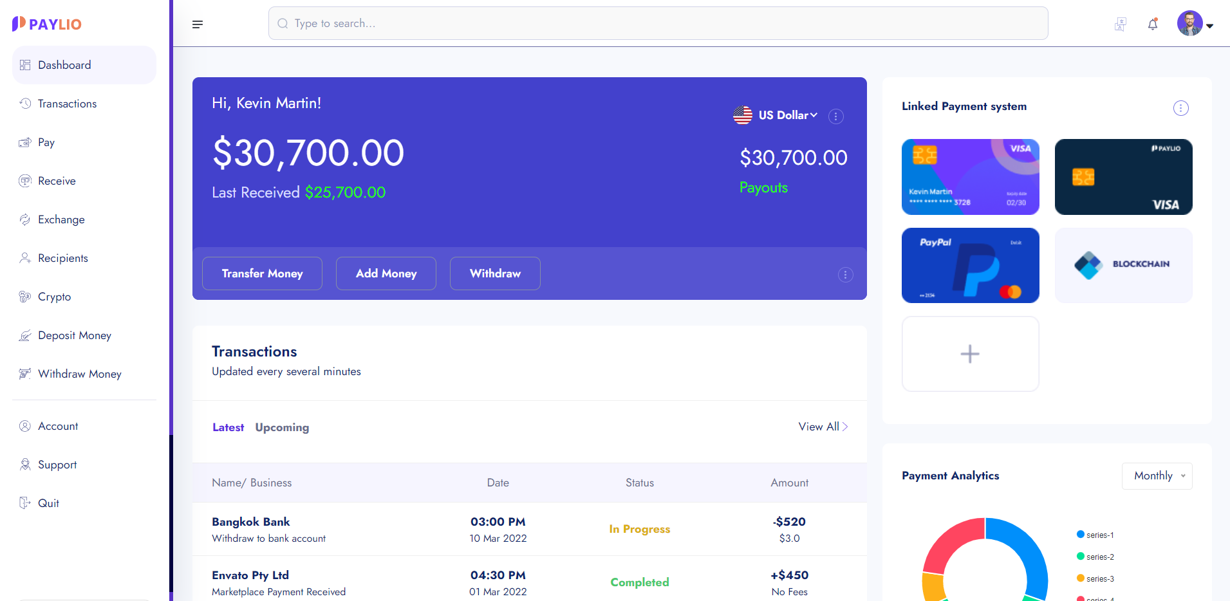Image resolution: width=1230 pixels, height=601 pixels.
Task: Click the Withdraw button on balance card
Action: [x=495, y=273]
